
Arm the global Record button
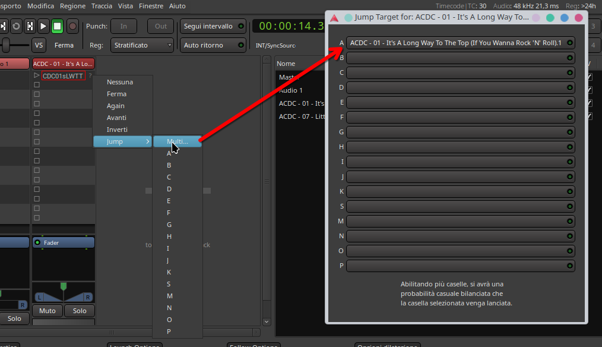[x=72, y=26]
